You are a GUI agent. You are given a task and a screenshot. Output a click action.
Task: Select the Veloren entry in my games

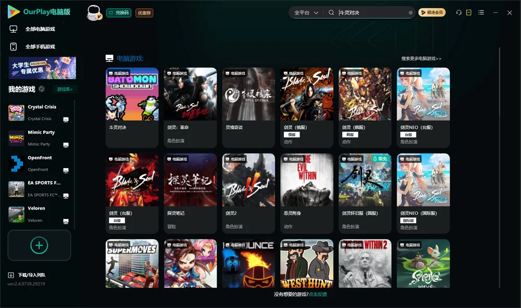pyautogui.click(x=39, y=214)
